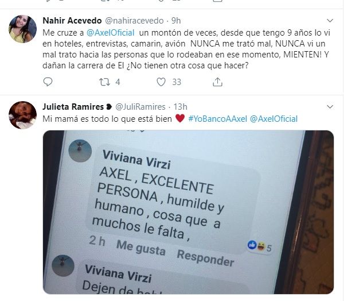Viewport: 363px width, 301px height.
Task: Open the #YoBancoAAxel hashtag
Action: point(217,119)
